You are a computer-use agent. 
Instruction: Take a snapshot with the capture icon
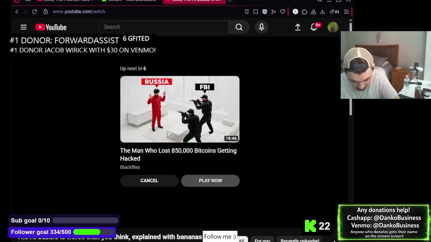[256, 12]
